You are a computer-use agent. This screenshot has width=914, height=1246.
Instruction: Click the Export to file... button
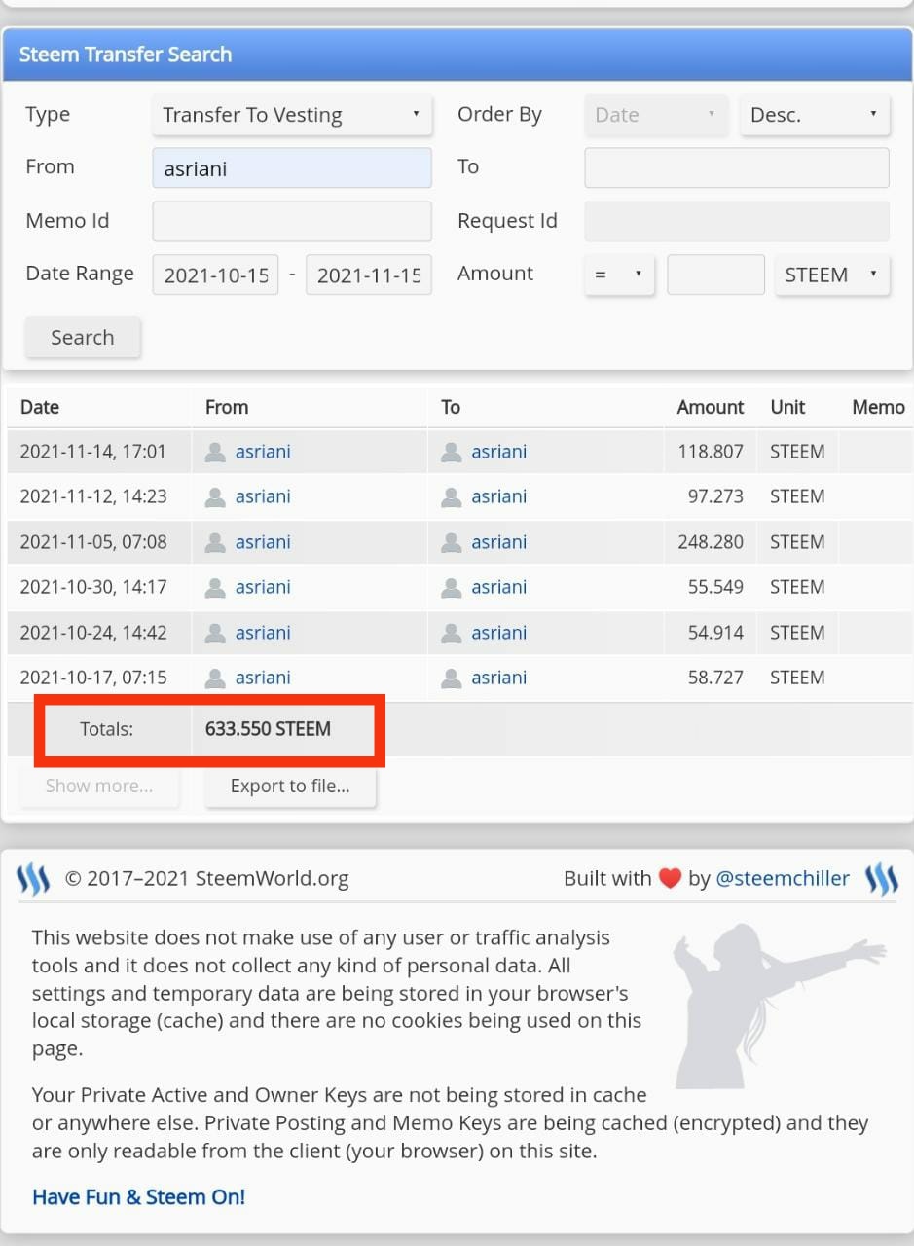click(x=290, y=786)
